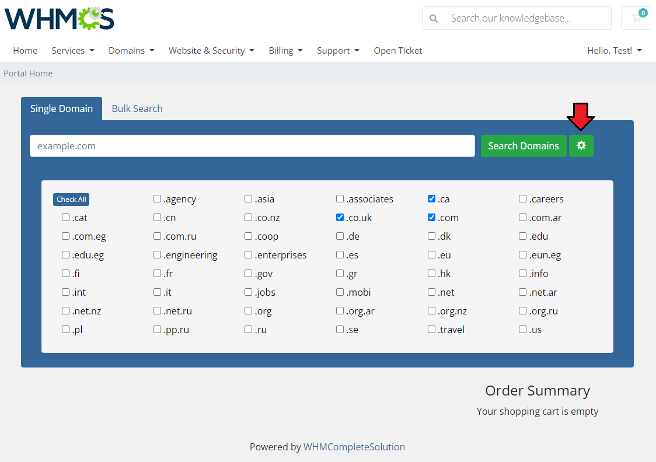
Task: Check the .enterprises extension
Action: pos(248,254)
